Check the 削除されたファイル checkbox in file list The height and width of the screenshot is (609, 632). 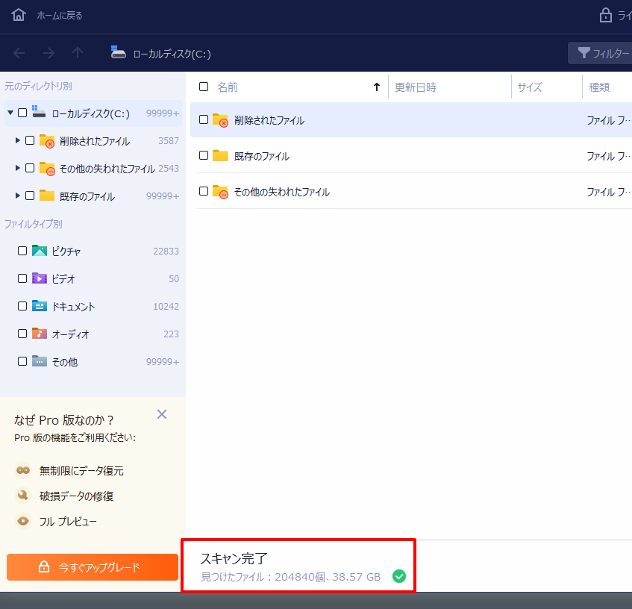click(204, 120)
